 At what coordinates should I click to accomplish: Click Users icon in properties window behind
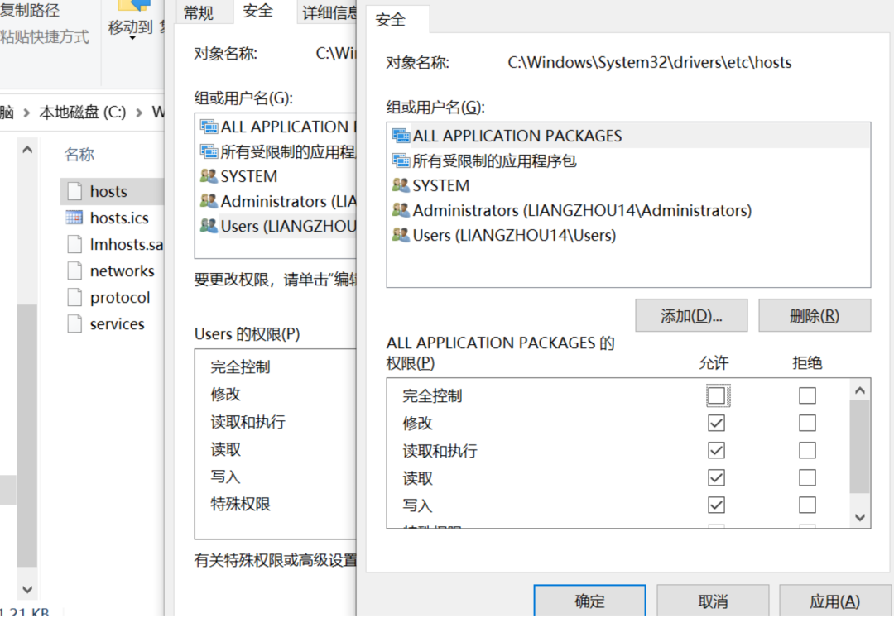pos(209,226)
